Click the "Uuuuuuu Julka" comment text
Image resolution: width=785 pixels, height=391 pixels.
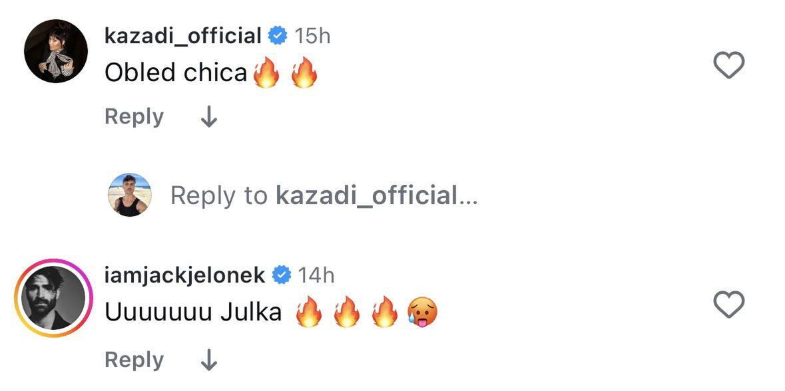point(193,312)
